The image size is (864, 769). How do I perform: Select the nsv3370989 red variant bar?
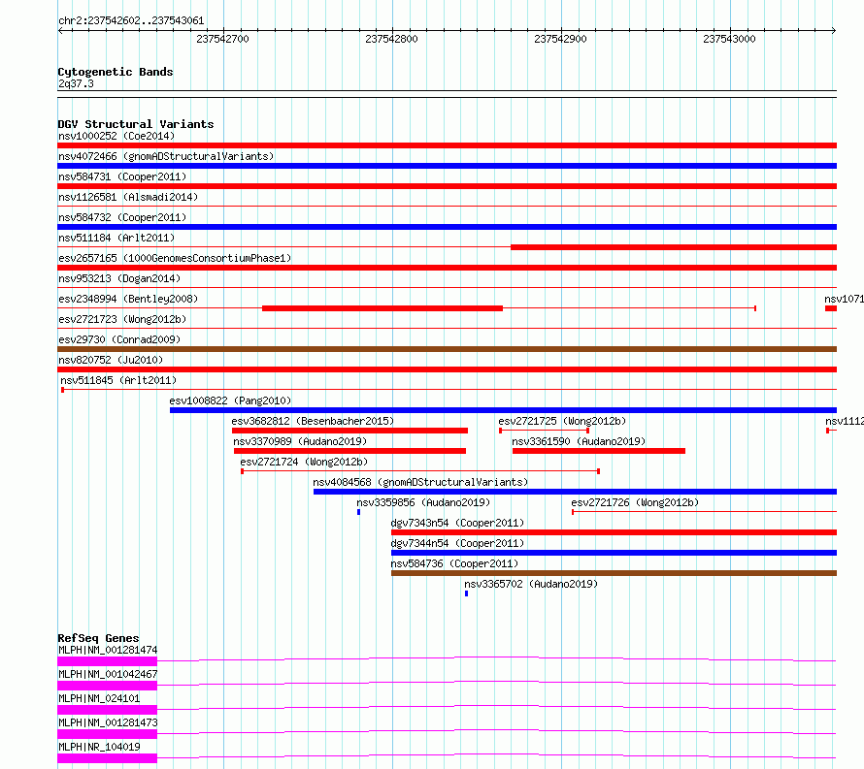tap(349, 451)
